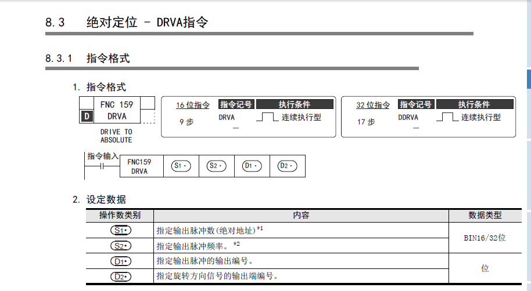The width and height of the screenshot is (531, 291).
Task: Click the 数据类型 table column header
Action: pyautogui.click(x=485, y=215)
